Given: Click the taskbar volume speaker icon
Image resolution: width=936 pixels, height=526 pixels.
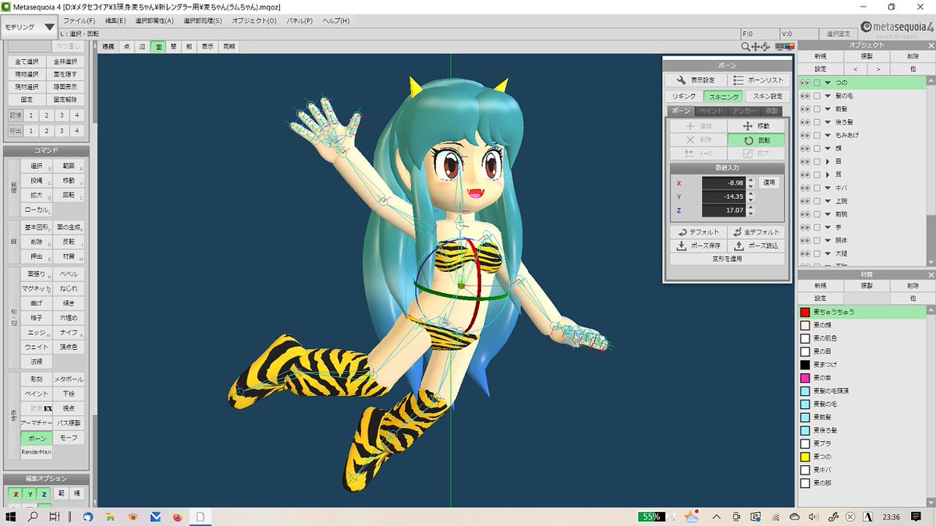Looking at the screenshot, I should click(814, 517).
